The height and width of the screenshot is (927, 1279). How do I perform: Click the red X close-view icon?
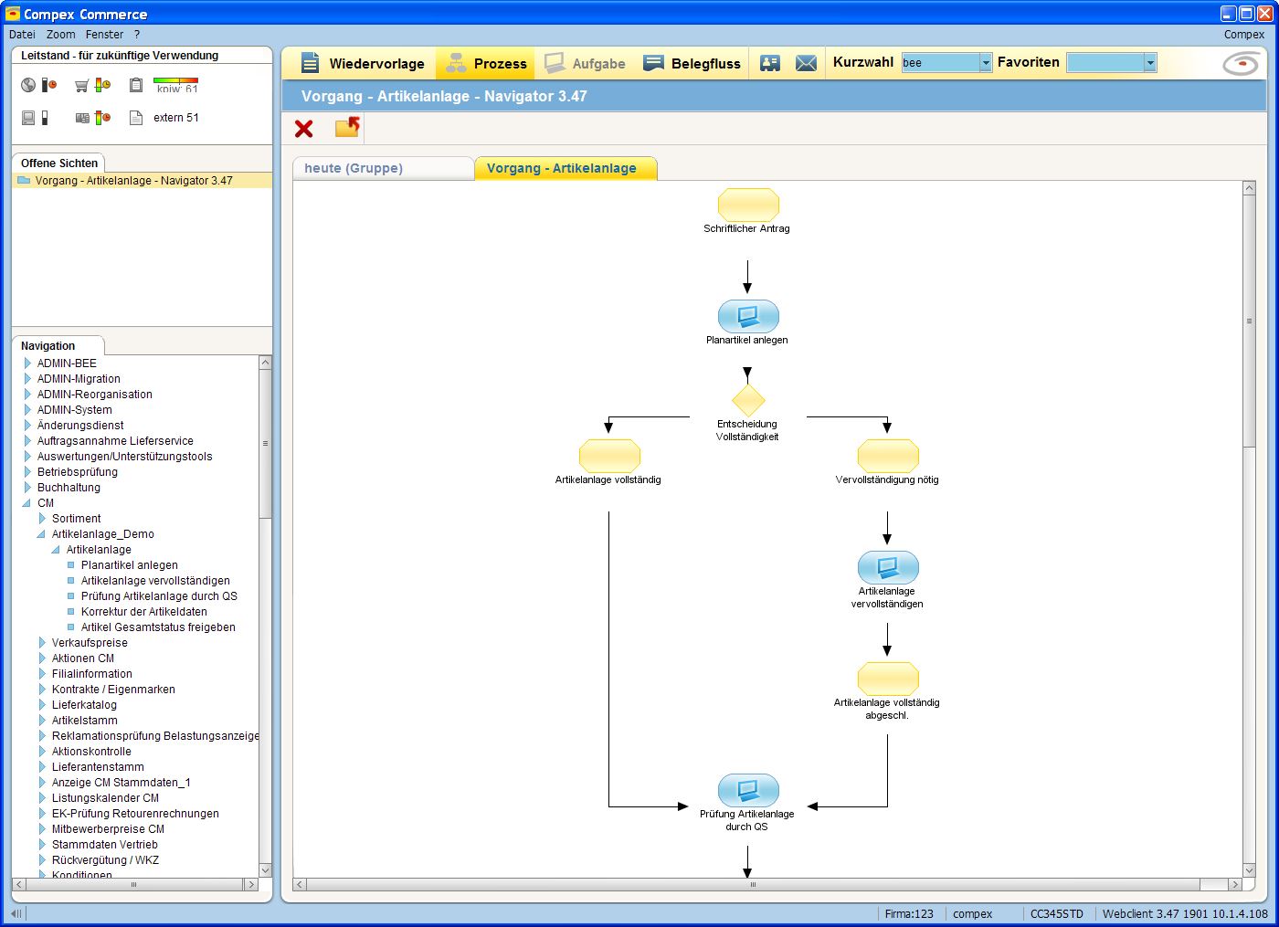[x=304, y=129]
